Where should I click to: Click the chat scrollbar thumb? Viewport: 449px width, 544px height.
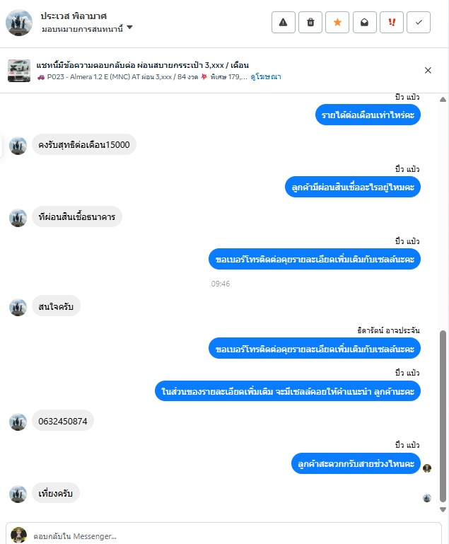tap(443, 417)
